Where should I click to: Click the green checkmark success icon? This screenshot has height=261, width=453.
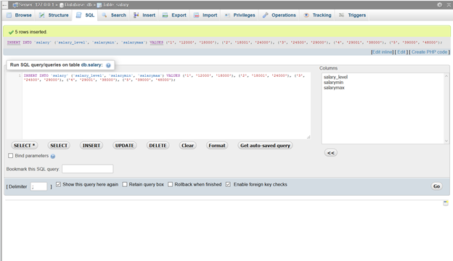click(11, 32)
